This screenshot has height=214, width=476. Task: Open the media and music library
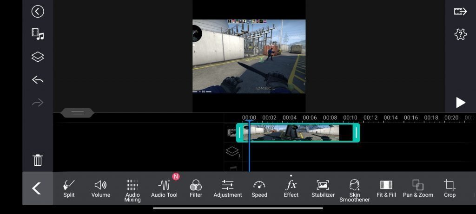click(x=38, y=34)
